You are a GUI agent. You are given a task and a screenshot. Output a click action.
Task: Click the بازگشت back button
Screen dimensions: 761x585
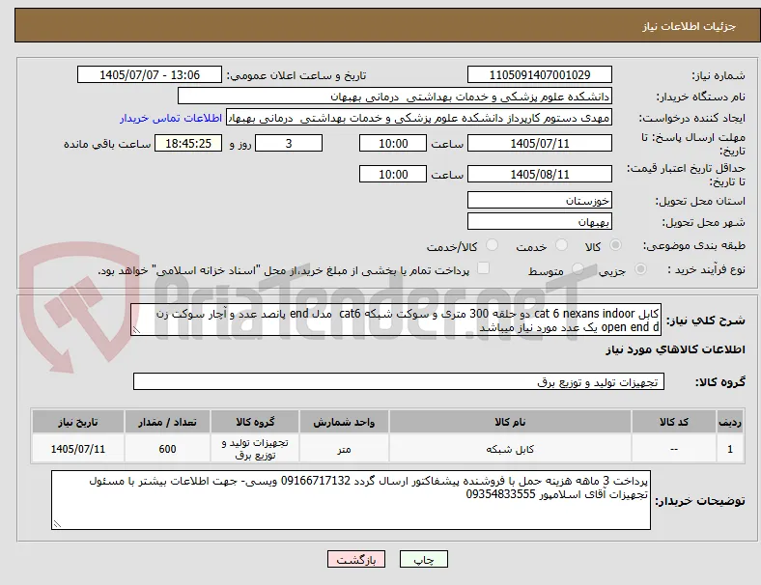pos(356,559)
